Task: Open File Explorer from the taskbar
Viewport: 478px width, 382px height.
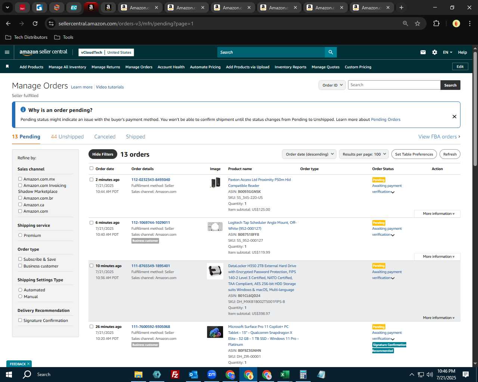Action: pos(139,375)
